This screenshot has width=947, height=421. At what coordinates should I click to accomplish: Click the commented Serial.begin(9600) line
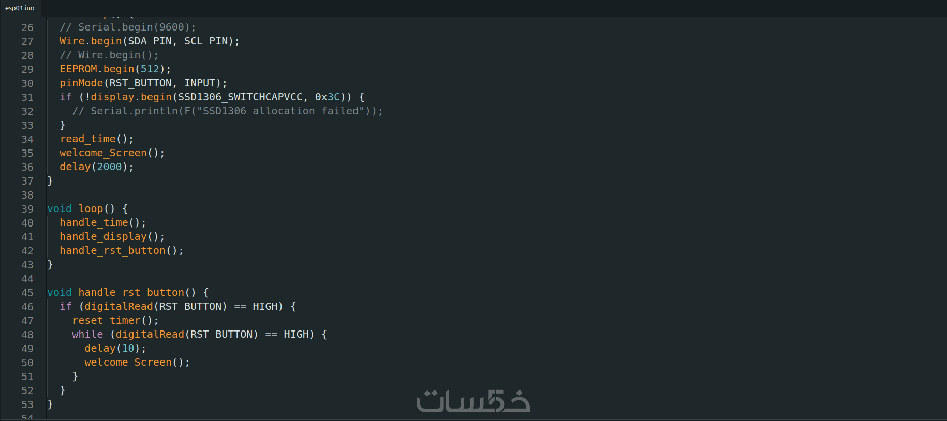tap(127, 27)
